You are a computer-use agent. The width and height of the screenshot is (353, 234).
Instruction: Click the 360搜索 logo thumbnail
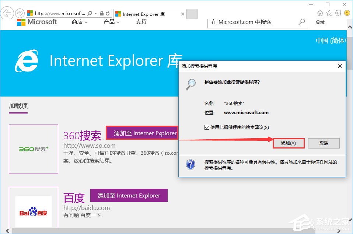click(x=33, y=149)
